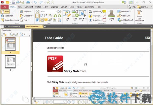Open the File menu button
This screenshot has height=105, width=153.
point(5,7)
